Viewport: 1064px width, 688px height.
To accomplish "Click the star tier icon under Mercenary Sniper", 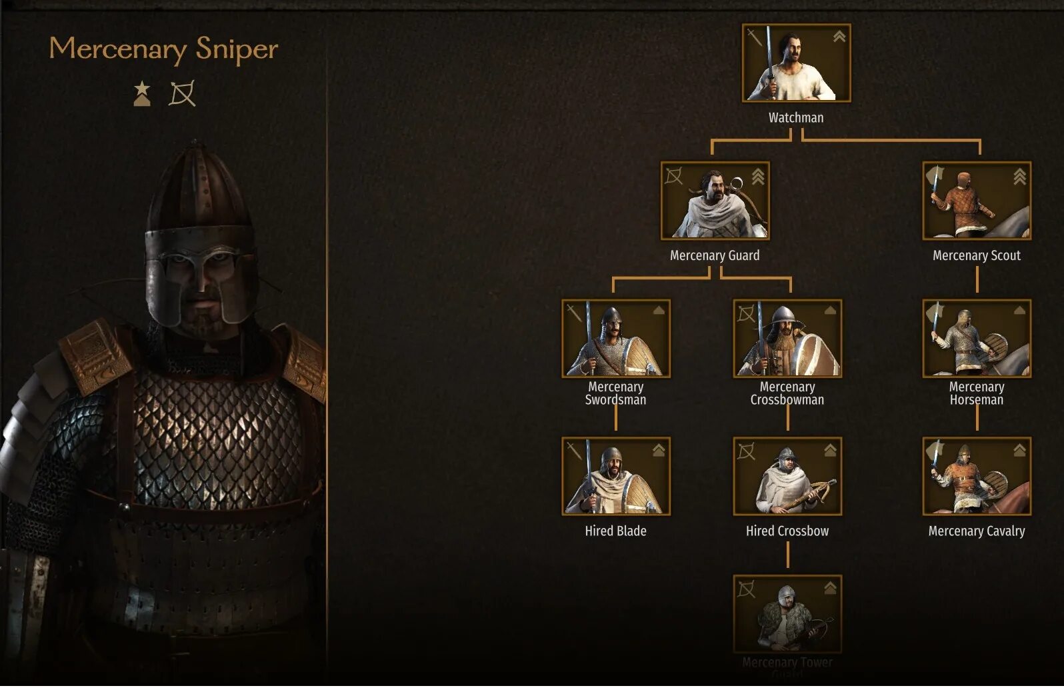I will coord(142,94).
